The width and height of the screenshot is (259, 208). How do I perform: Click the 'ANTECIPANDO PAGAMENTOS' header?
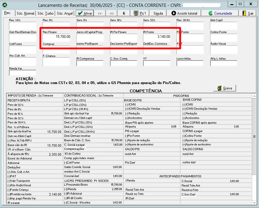click(180, 176)
